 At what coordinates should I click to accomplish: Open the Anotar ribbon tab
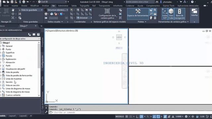[x=24, y=6]
